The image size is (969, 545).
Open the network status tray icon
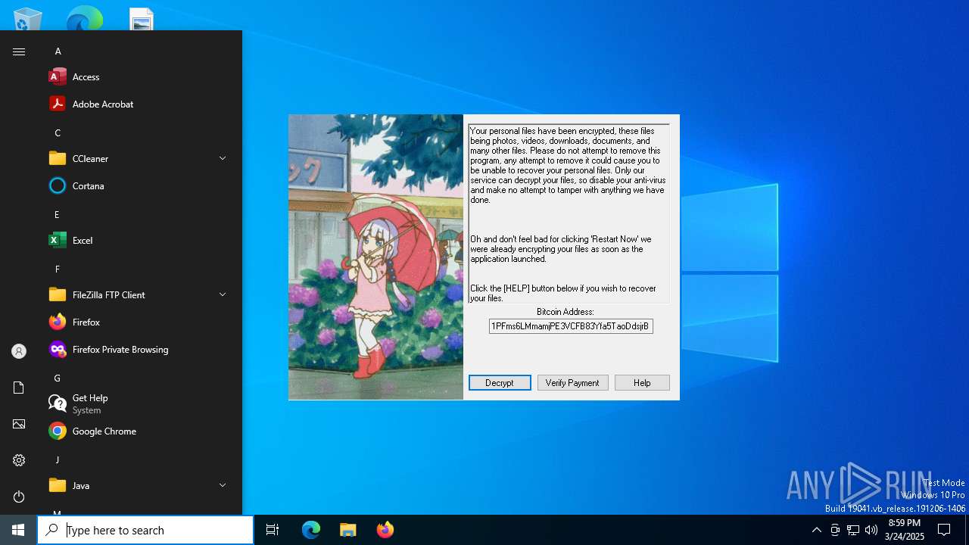point(853,530)
